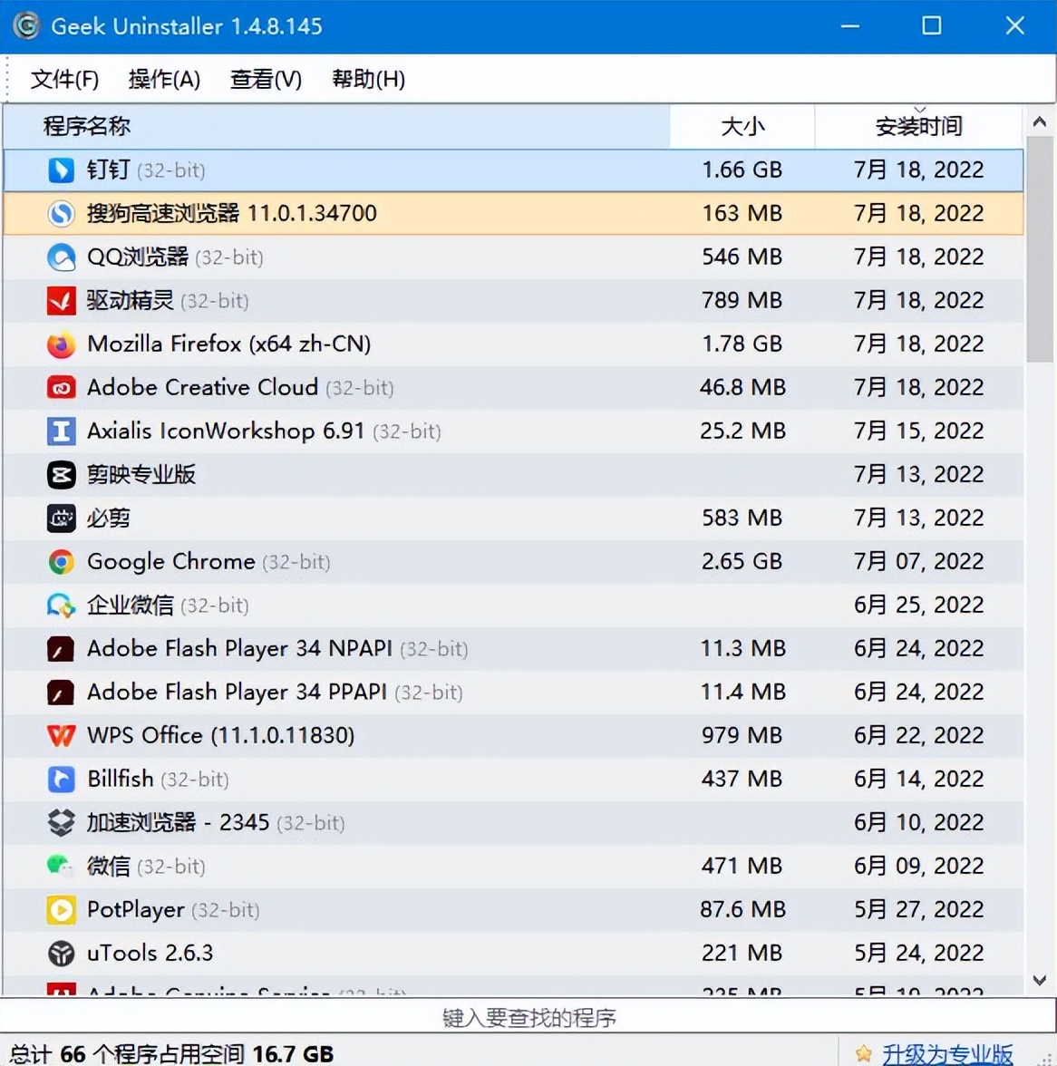Select the 钉钉 (32-bit) row name
1057x1066 pixels.
tap(146, 170)
